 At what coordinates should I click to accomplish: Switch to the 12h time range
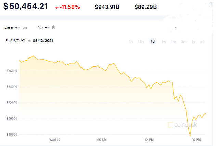[141, 42]
